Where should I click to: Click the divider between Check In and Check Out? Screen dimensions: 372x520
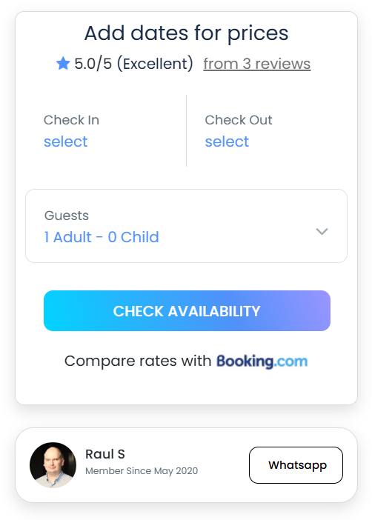186,130
